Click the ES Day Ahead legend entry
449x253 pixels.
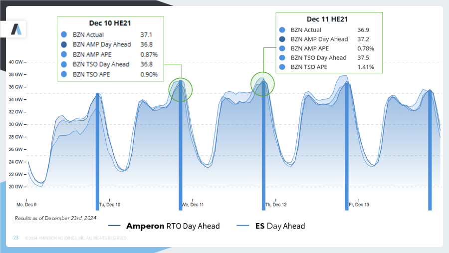click(x=271, y=226)
